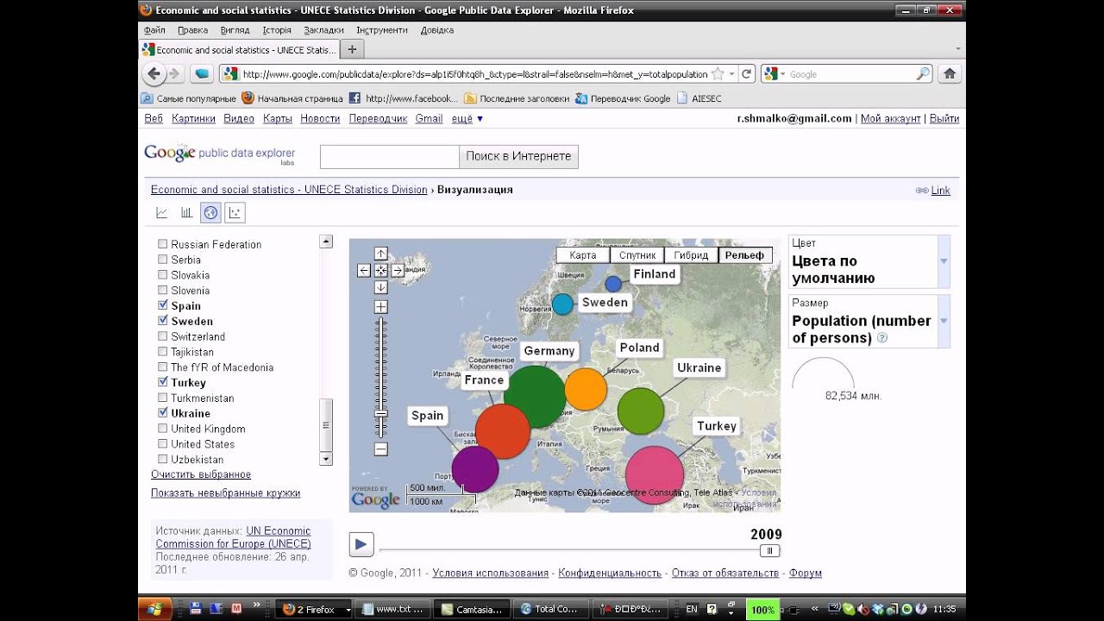Check the United Kingdom checkbox
Image resolution: width=1104 pixels, height=621 pixels.
[x=162, y=429]
